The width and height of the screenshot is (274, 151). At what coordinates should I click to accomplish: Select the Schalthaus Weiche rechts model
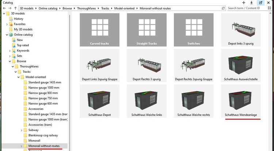pyautogui.click(x=194, y=101)
